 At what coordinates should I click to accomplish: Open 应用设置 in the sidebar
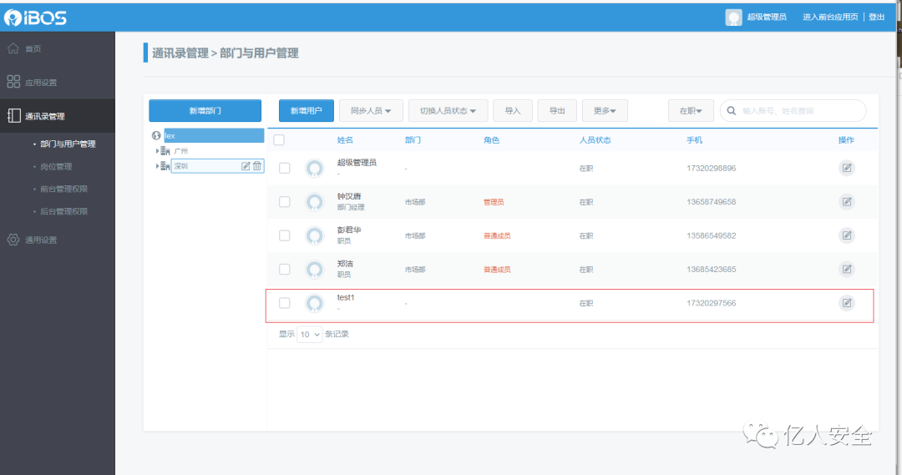[41, 83]
